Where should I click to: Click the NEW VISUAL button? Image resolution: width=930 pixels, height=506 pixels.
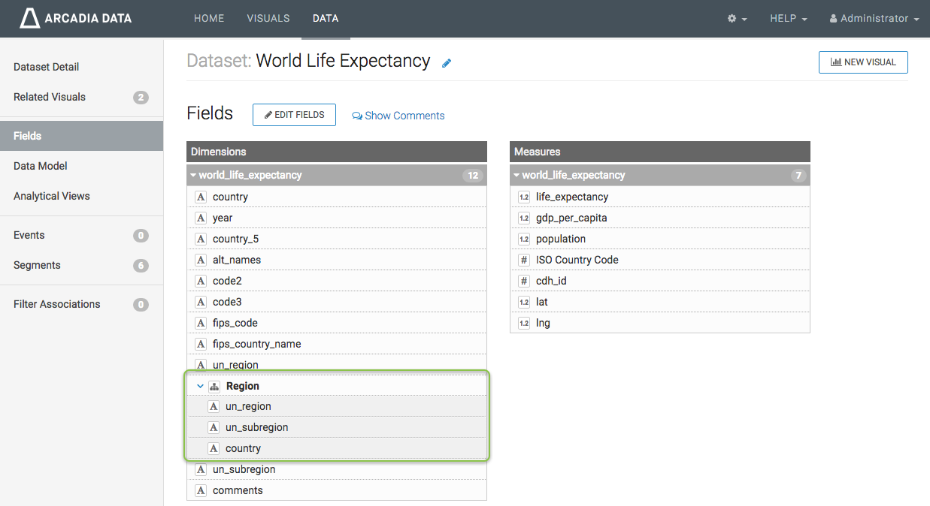point(862,62)
